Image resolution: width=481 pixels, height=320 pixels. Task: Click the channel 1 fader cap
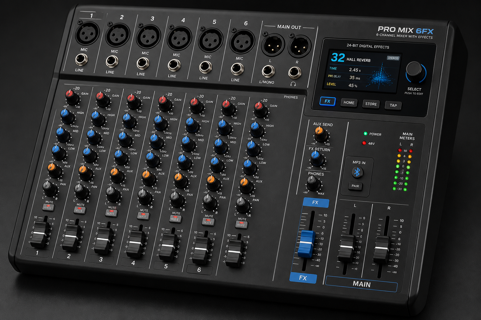(x=40, y=234)
